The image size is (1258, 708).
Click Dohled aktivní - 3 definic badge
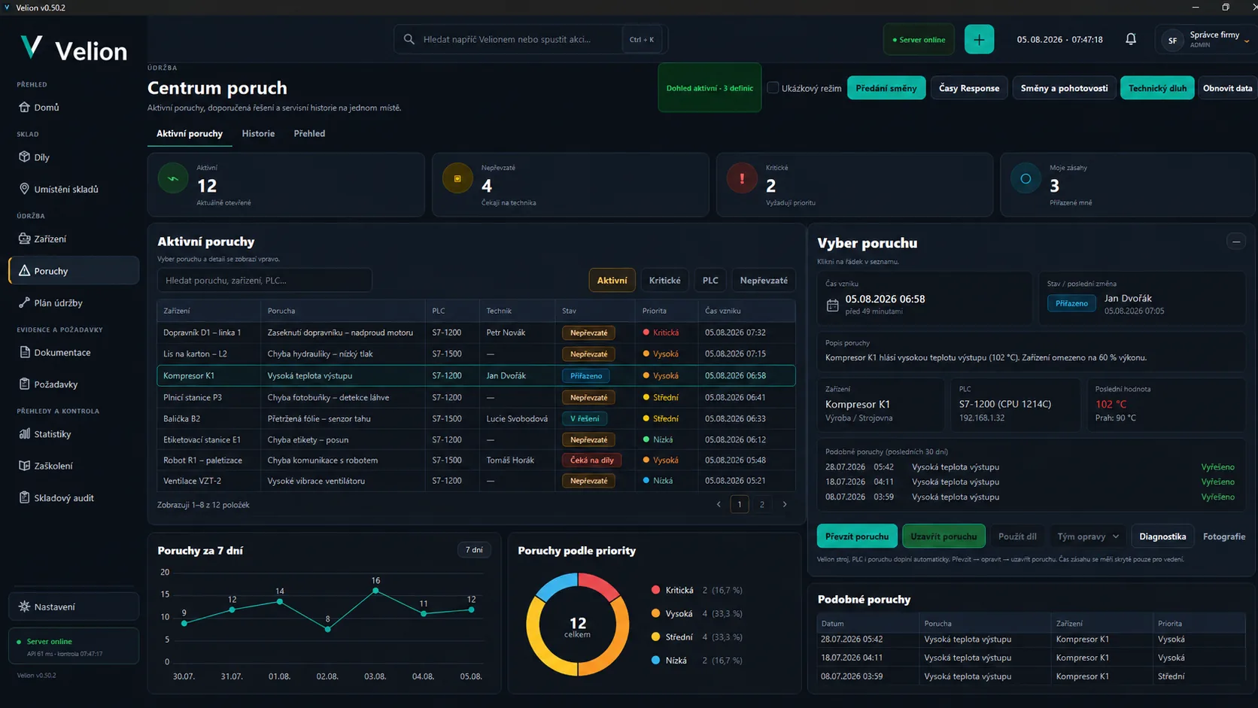pyautogui.click(x=710, y=87)
